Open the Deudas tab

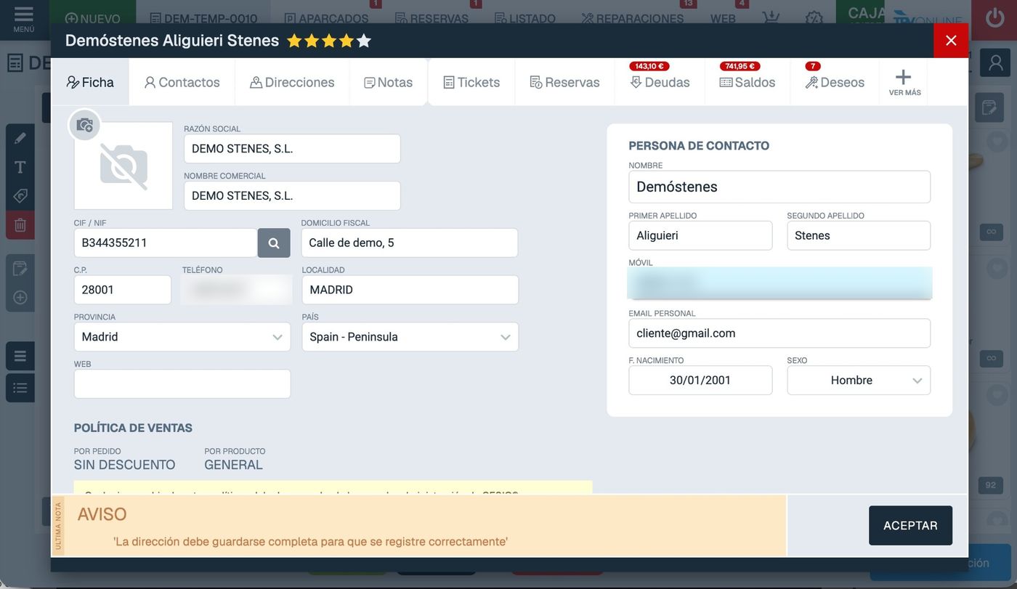(x=660, y=82)
